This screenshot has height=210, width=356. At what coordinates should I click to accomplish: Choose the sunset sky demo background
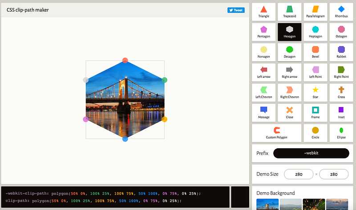tap(337, 204)
